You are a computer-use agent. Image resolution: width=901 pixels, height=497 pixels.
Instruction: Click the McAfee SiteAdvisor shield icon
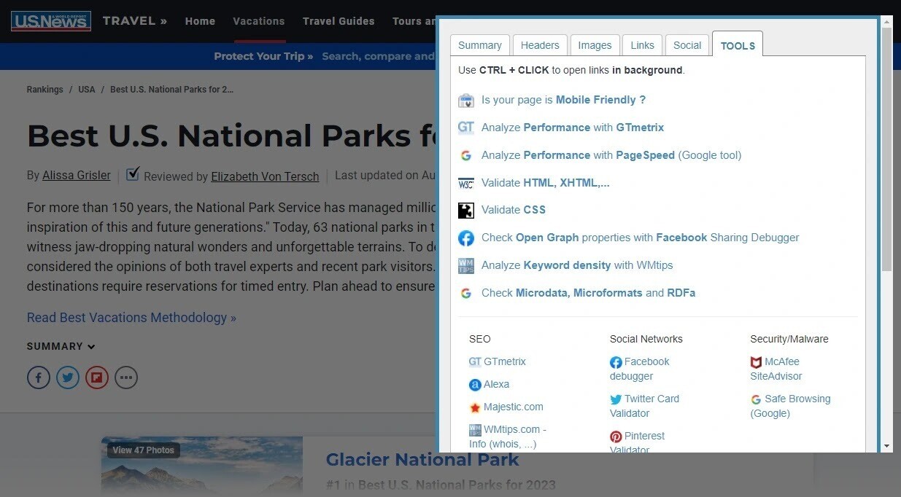click(x=757, y=362)
